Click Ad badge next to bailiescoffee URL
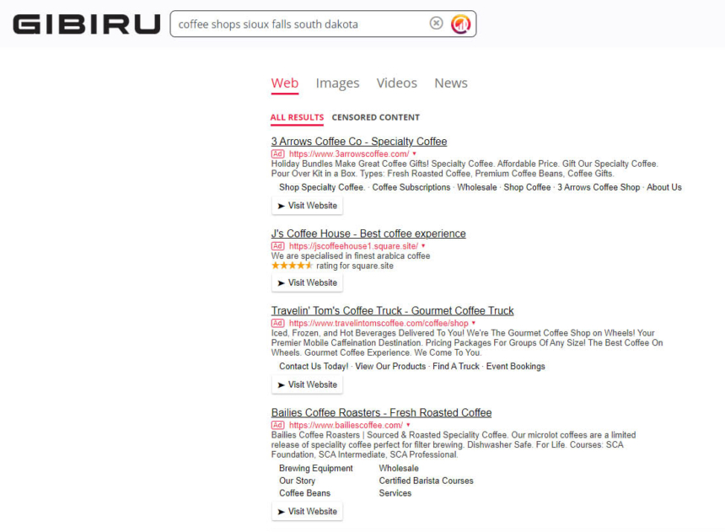Image resolution: width=725 pixels, height=532 pixels. point(277,425)
